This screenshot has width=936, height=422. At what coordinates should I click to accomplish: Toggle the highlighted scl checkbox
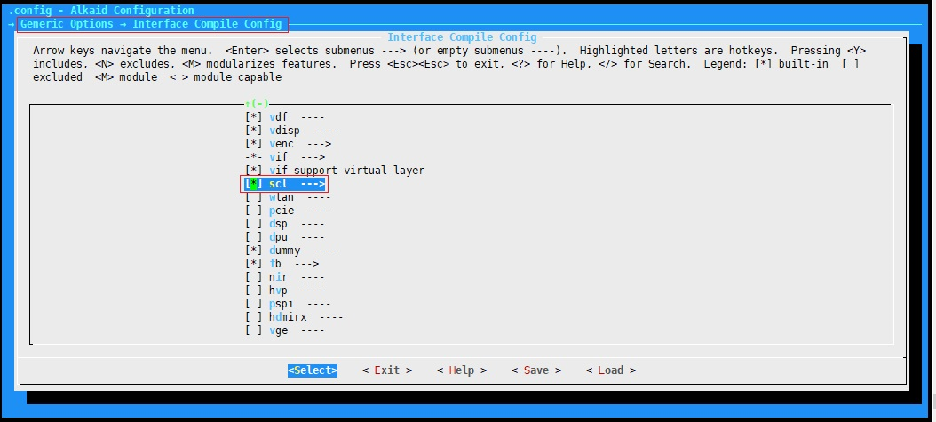pos(254,184)
